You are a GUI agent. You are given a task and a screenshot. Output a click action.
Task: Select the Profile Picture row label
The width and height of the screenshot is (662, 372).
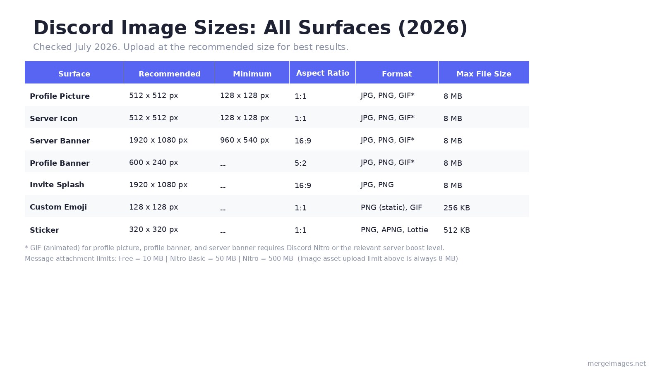(60, 96)
